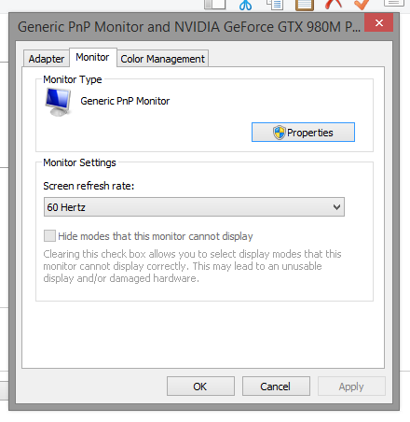The width and height of the screenshot is (410, 422).
Task: Switch to the Adapter tab
Action: (x=47, y=58)
